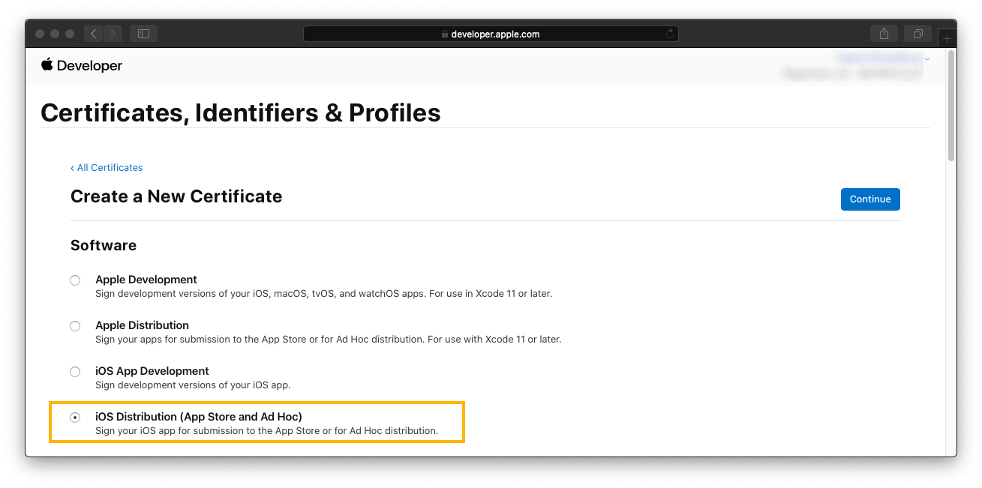The height and width of the screenshot is (488, 982).
Task: Show the Safari sidebar
Action: (x=143, y=34)
